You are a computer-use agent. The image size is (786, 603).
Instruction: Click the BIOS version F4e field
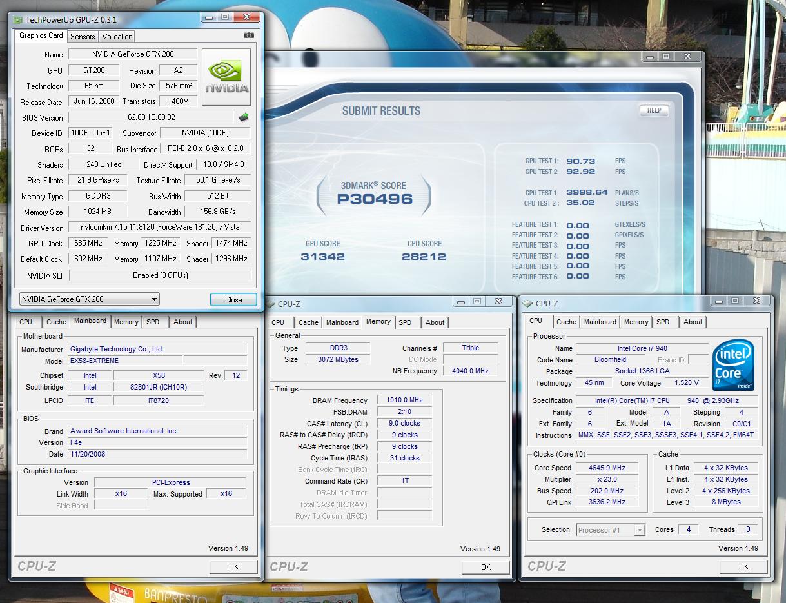click(x=157, y=442)
